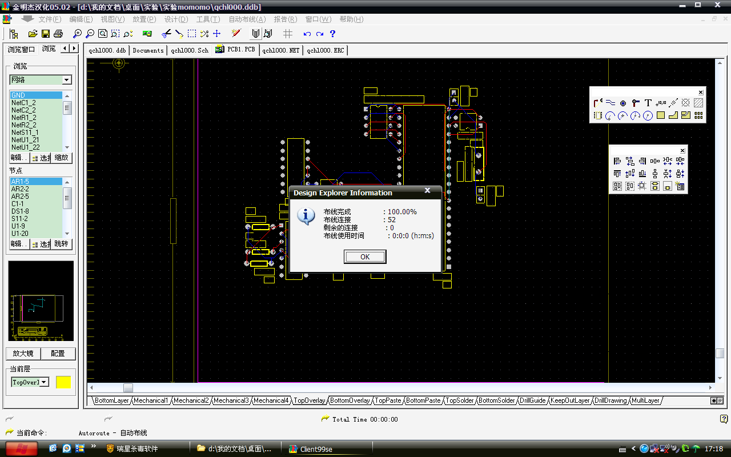This screenshot has height=457, width=731.
Task: Toggle the project manager panel icon
Action: coord(14,34)
